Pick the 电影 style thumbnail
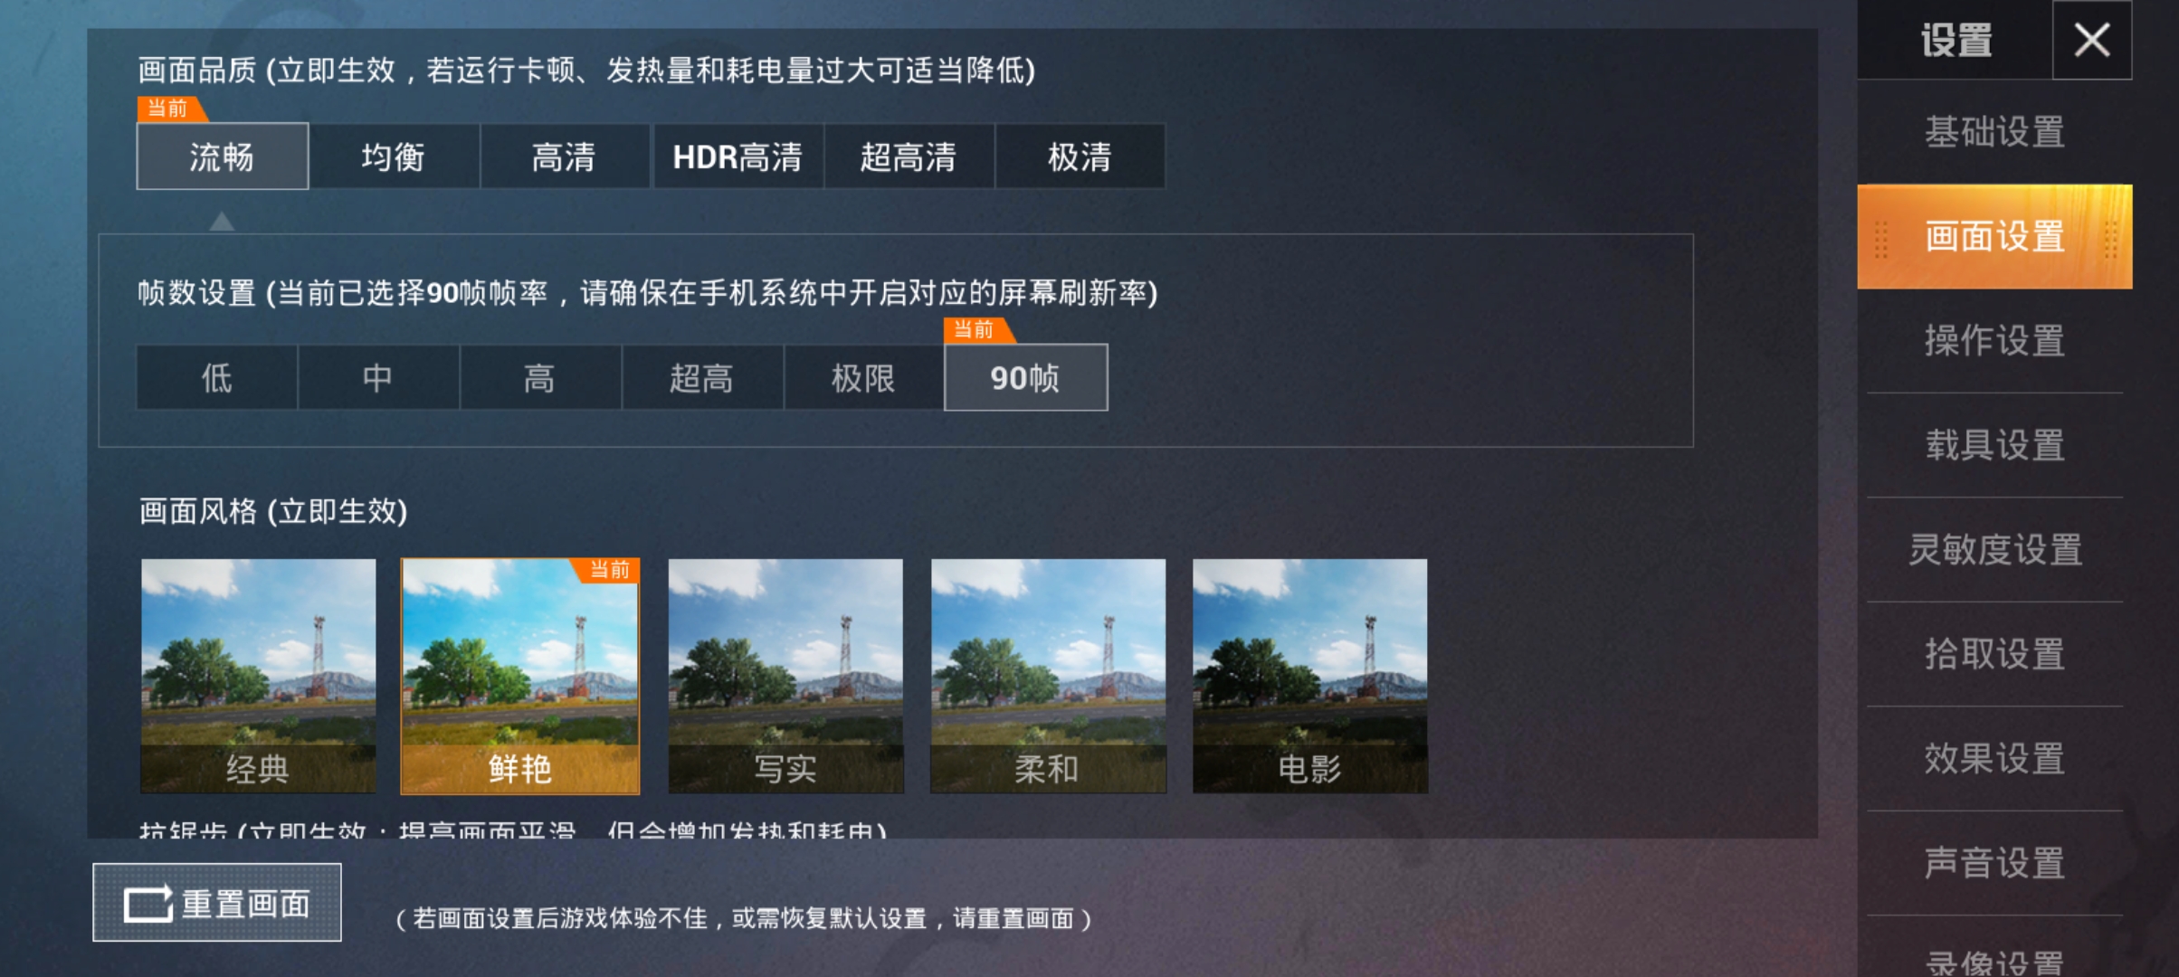This screenshot has width=2179, height=977. pyautogui.click(x=1310, y=676)
